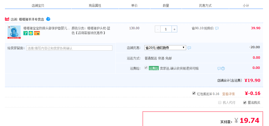Open the blue head pillow product thumbnail

click(14, 32)
